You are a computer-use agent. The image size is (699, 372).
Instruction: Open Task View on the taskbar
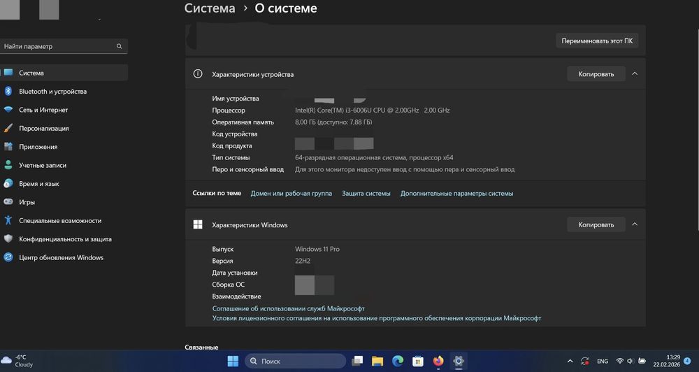(x=357, y=362)
